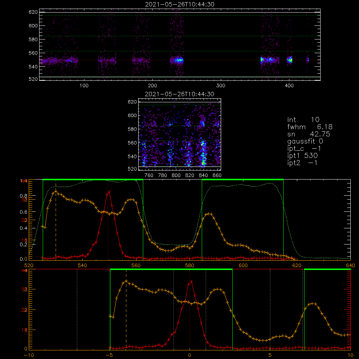Screen dimensions: 359x359
Task: Select the 'fwhm 6.18' readout
Action: tap(310, 127)
